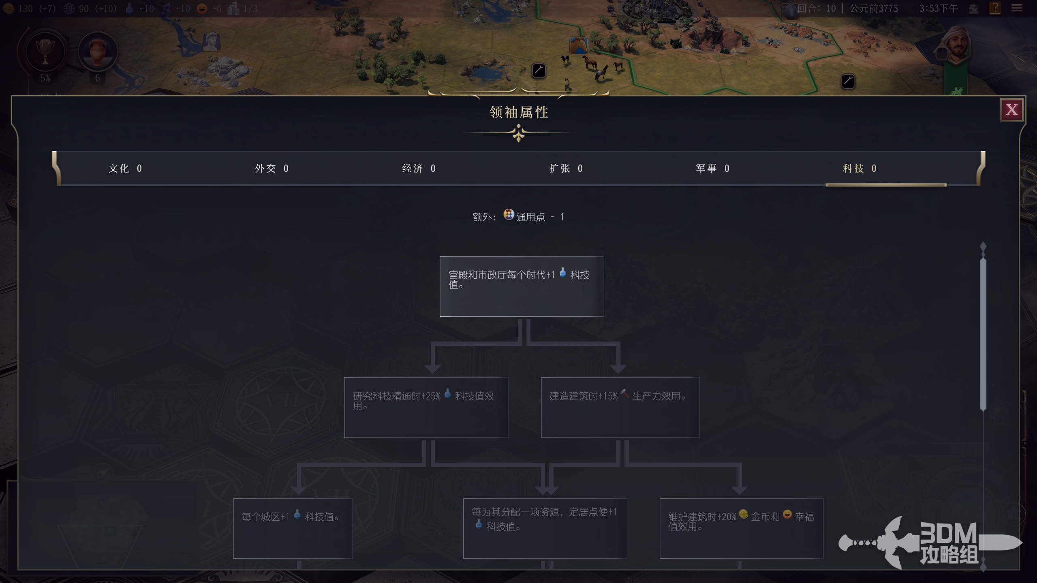Open the 经济 attribute tab
Screen dimensions: 1037x583
[419, 169]
